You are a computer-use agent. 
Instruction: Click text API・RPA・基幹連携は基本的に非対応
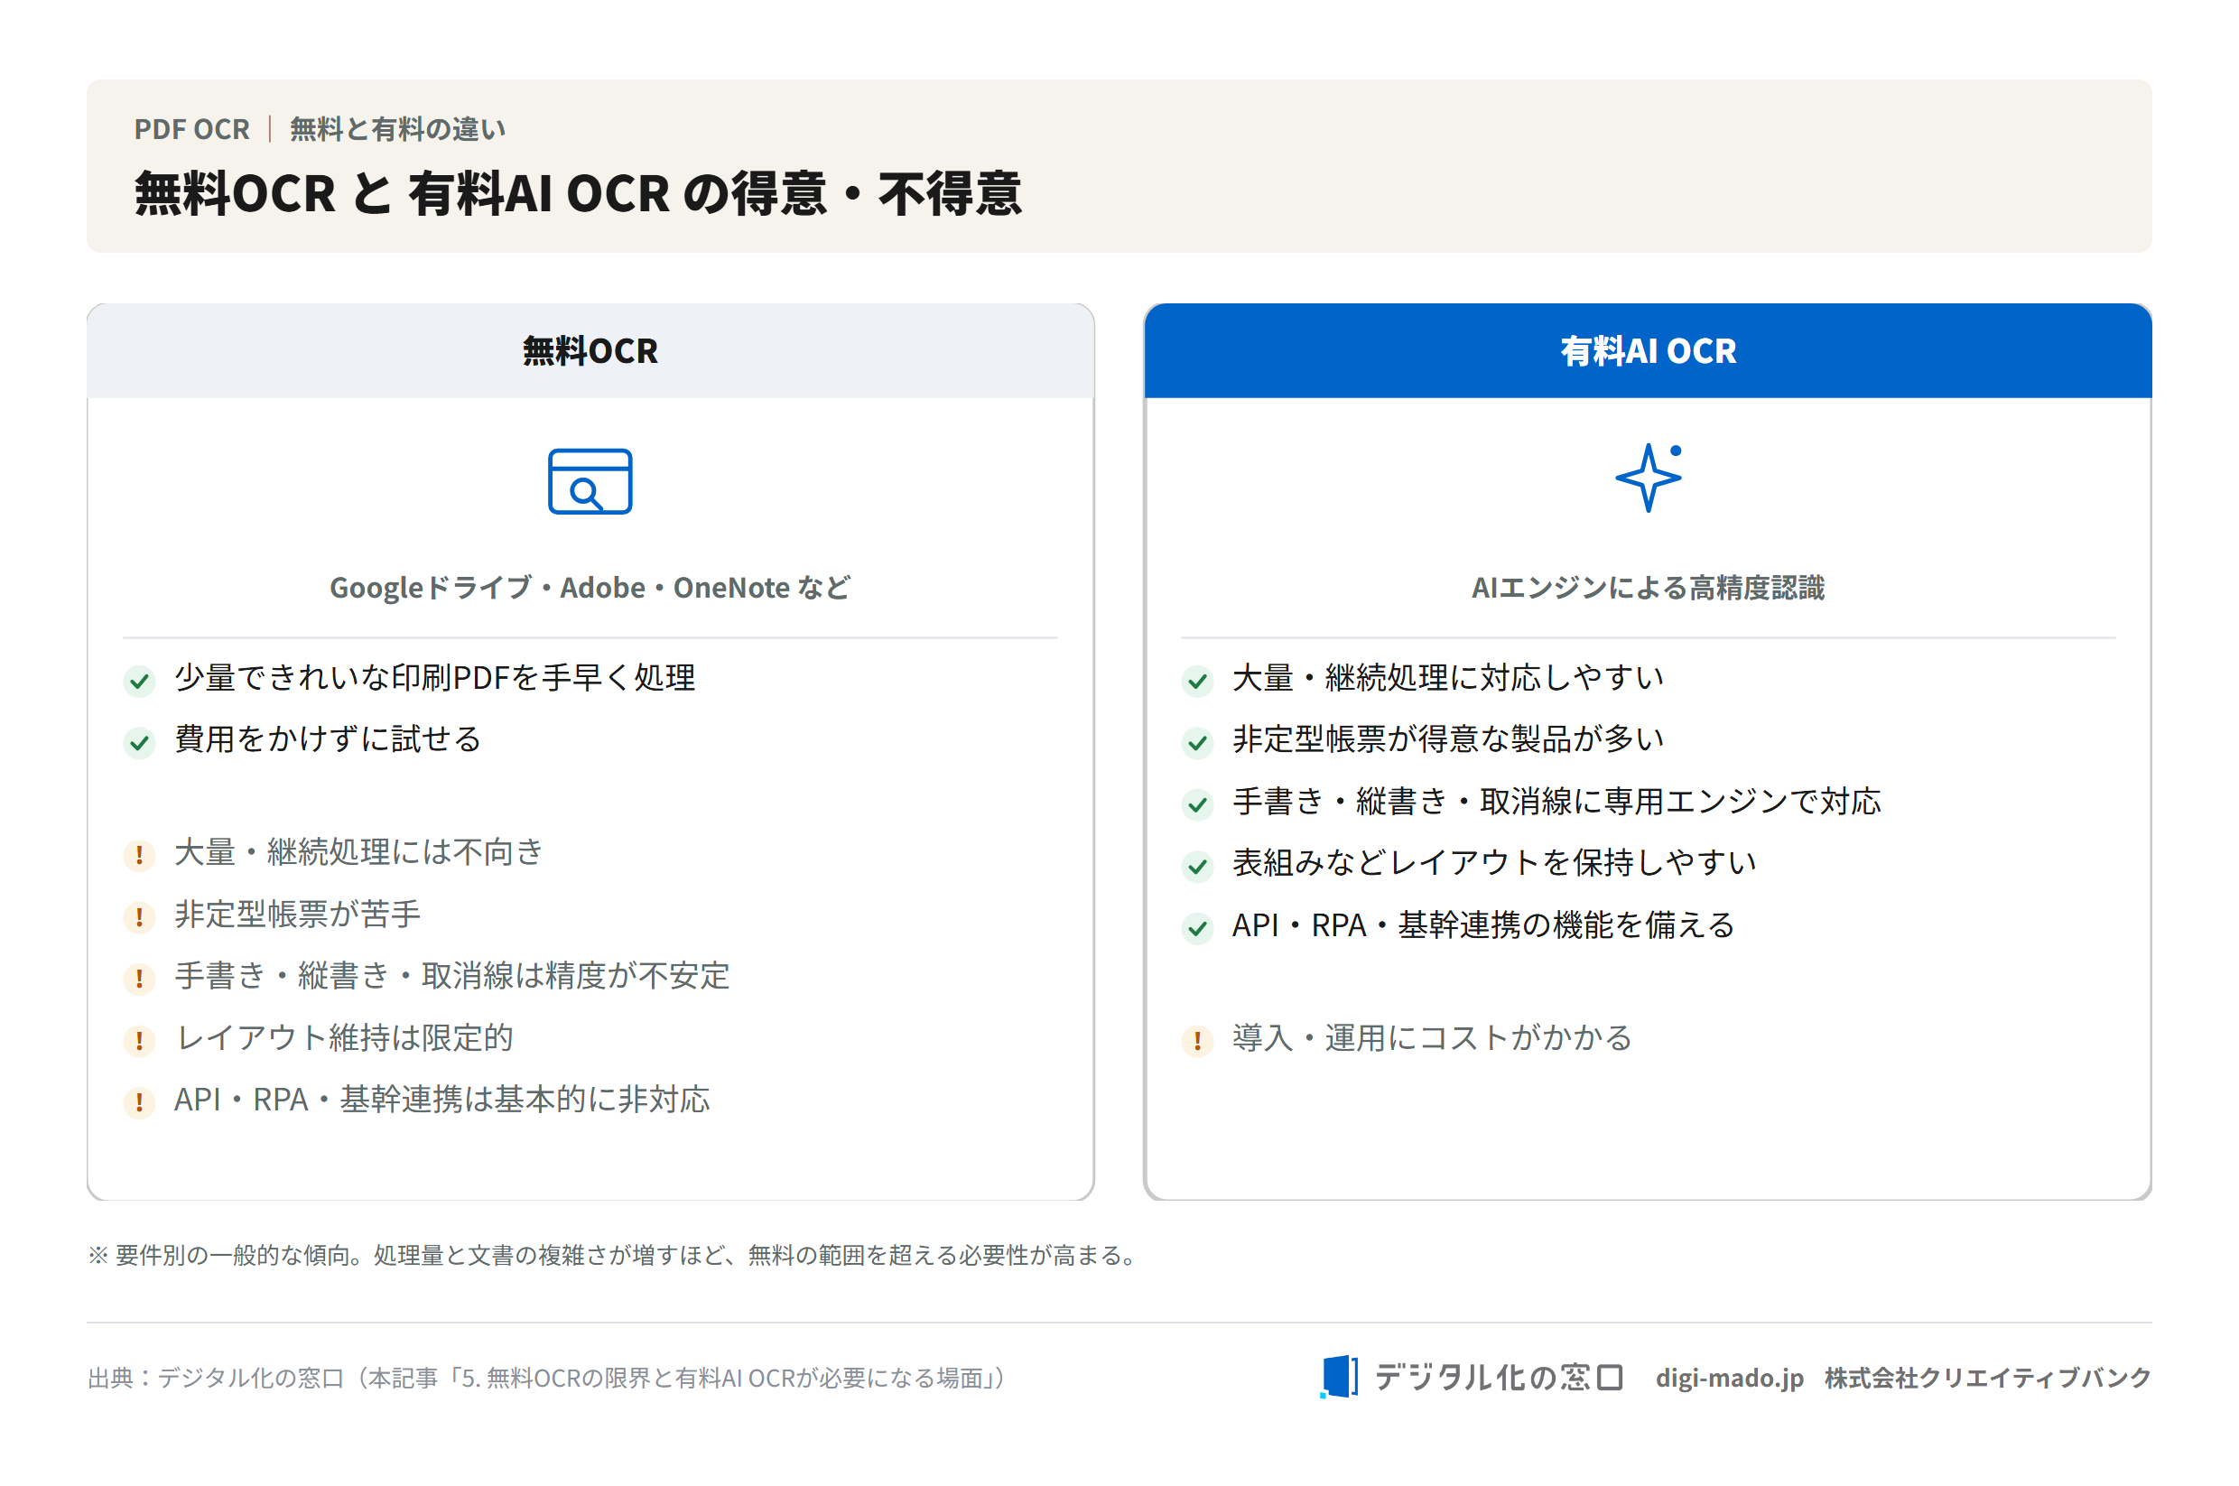pyautogui.click(x=441, y=1100)
